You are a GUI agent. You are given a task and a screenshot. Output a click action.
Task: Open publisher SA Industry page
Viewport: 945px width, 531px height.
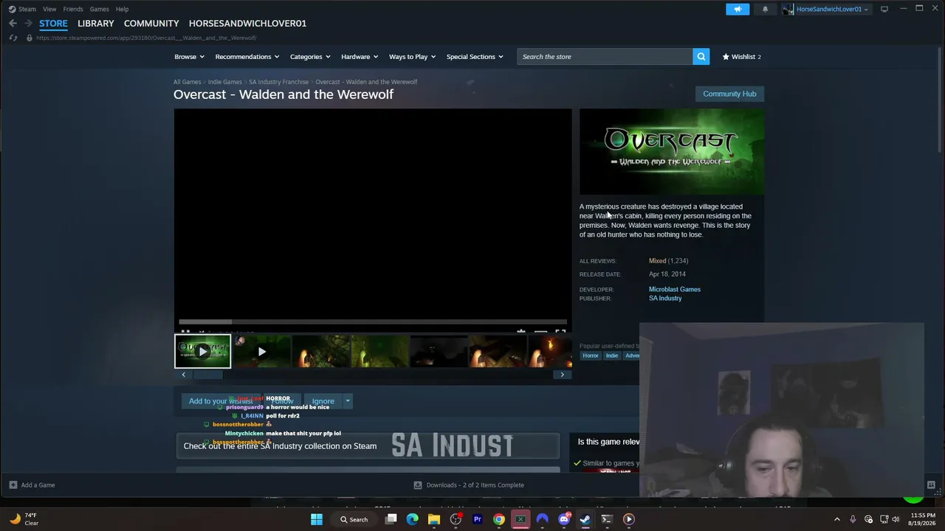click(x=665, y=298)
